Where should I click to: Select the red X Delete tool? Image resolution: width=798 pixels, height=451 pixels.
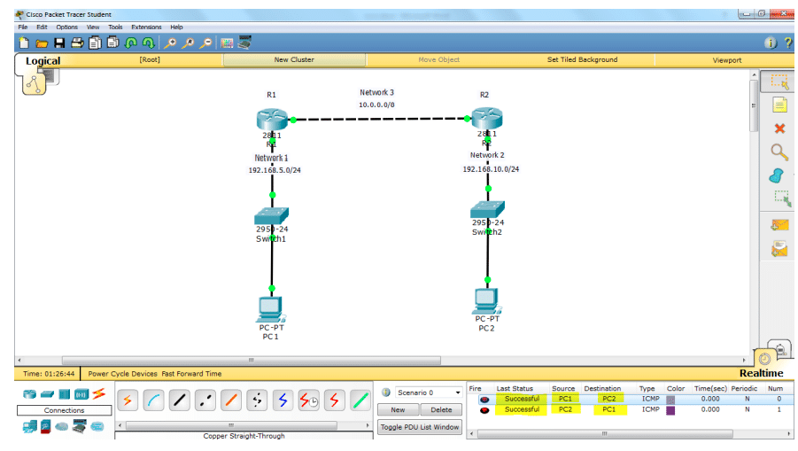click(779, 128)
